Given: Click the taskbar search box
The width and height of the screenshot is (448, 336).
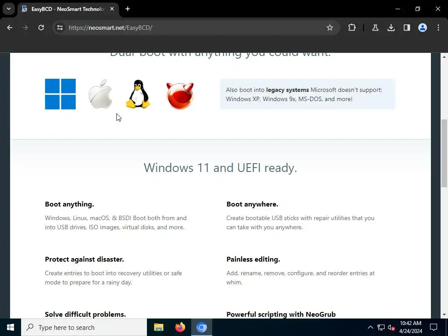Looking at the screenshot, I should point(84,327).
